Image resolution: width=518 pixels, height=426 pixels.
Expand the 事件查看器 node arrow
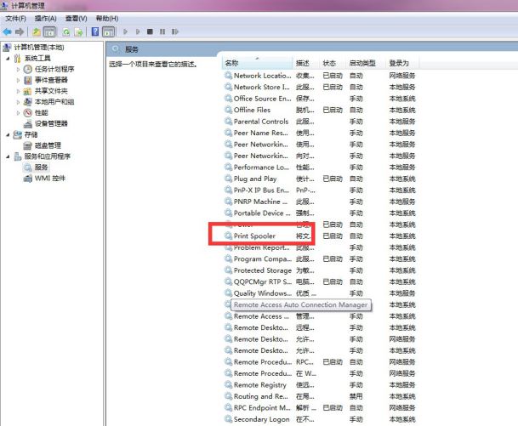[18, 80]
